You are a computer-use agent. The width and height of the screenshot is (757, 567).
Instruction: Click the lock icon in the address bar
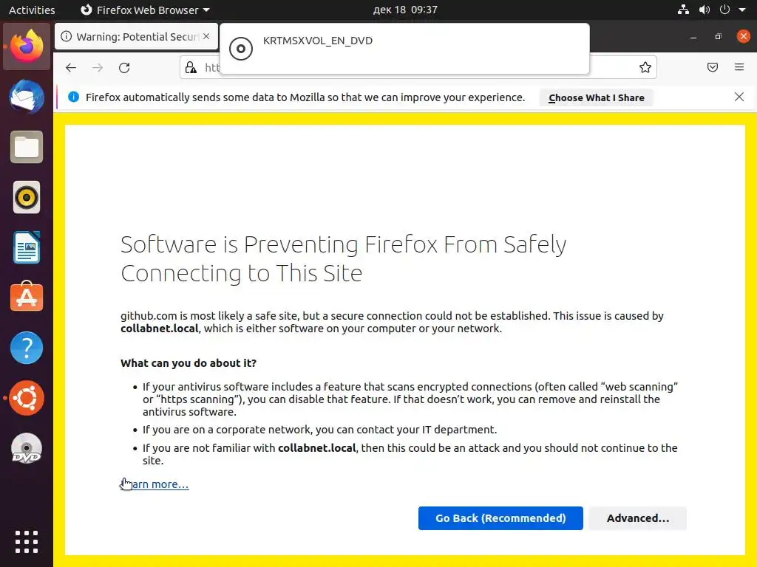click(x=191, y=68)
